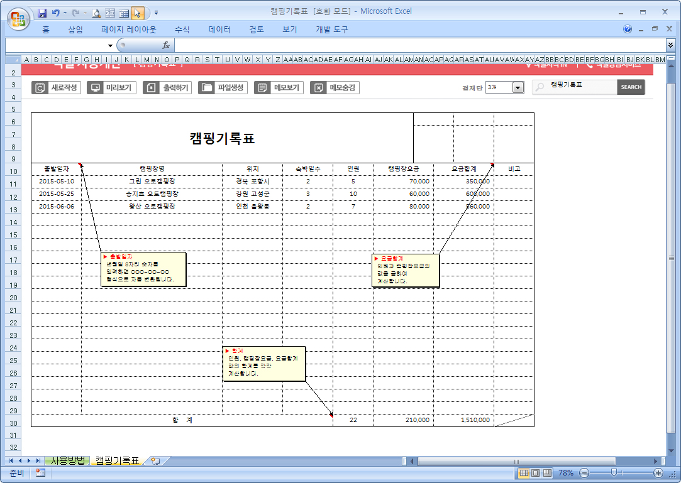The width and height of the screenshot is (681, 483).
Task: Open the 홈 ribbon tab
Action: (46, 30)
